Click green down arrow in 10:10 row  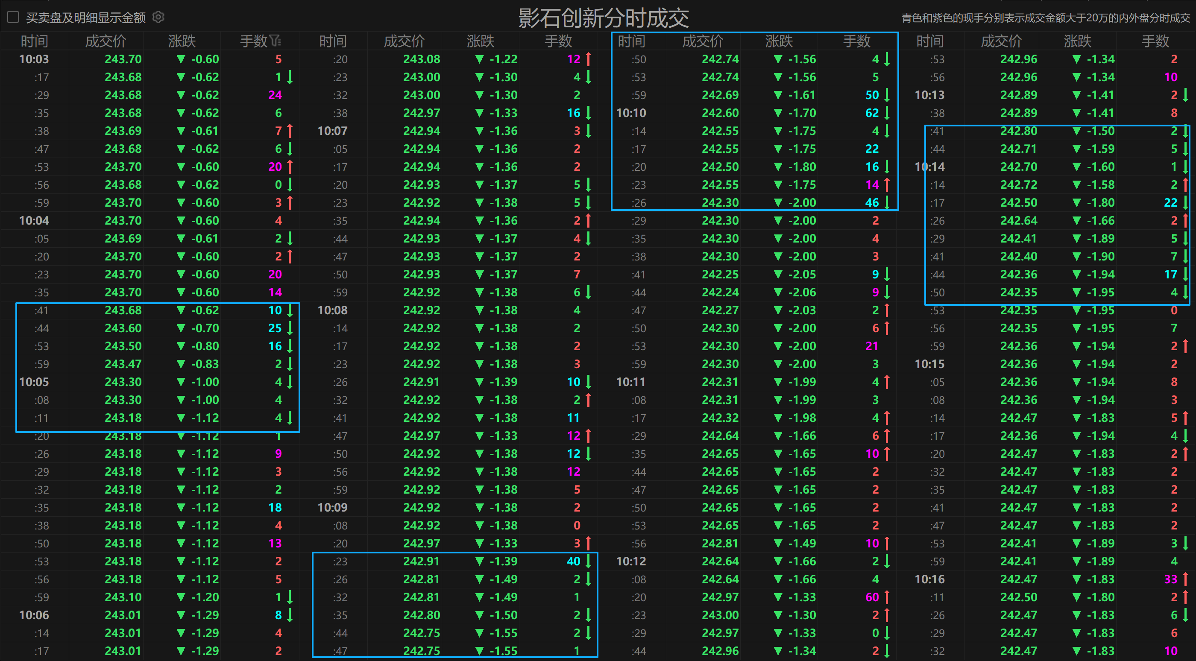[887, 113]
